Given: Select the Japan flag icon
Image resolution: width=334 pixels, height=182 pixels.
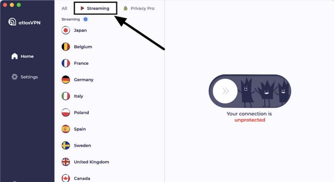Looking at the screenshot, I should (x=66, y=30).
